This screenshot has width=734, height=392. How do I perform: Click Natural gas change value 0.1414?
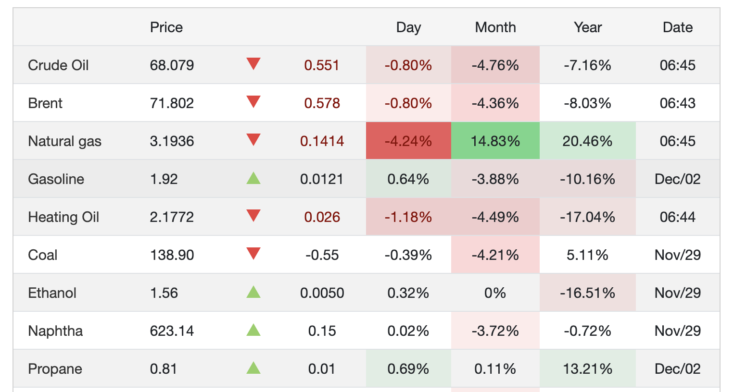tap(322, 141)
